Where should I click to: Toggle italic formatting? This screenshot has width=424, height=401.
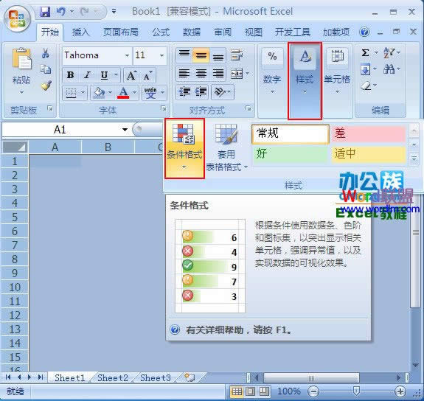pyautogui.click(x=87, y=75)
